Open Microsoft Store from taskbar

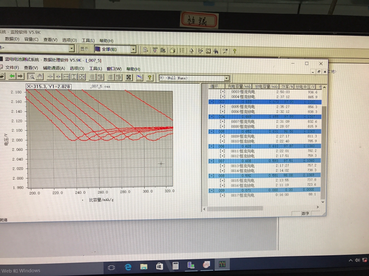click(159, 266)
